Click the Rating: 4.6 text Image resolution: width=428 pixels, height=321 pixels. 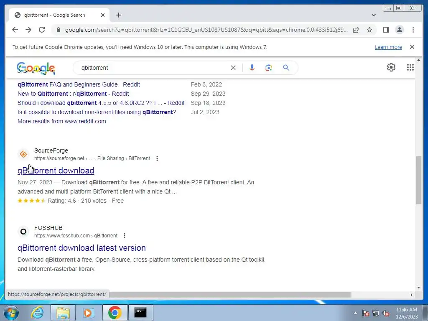[62, 201]
